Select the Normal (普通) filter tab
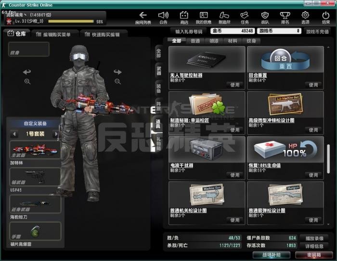 [x=195, y=41]
